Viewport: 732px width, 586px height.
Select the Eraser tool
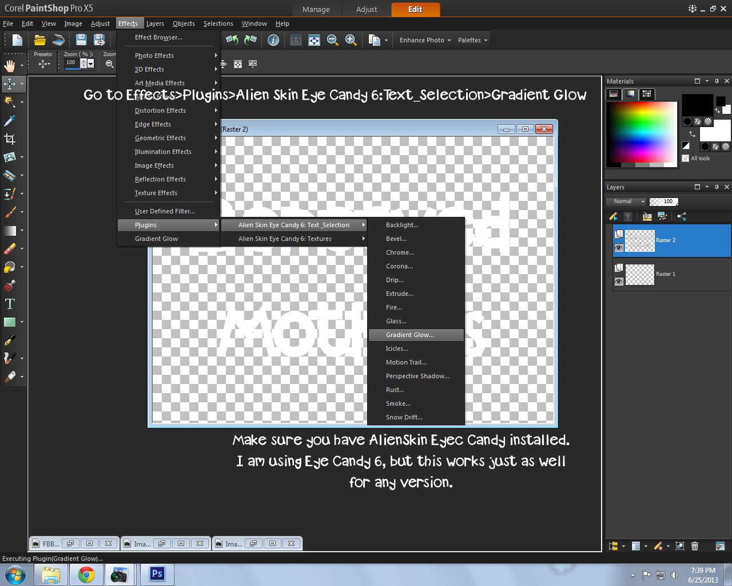tap(10, 249)
